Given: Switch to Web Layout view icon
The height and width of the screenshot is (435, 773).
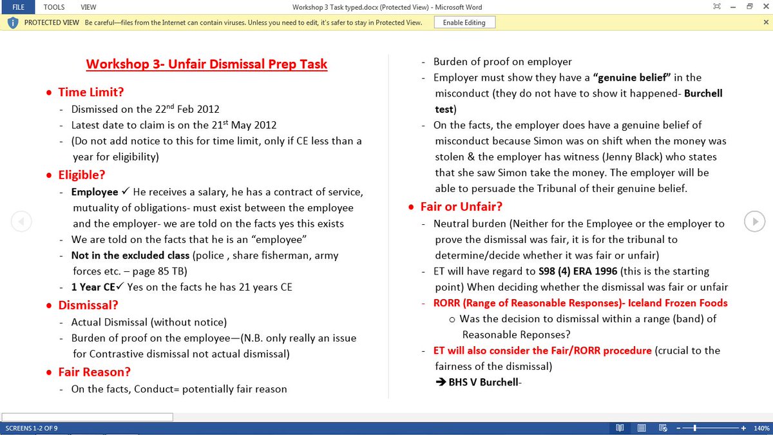Looking at the screenshot, I should tap(663, 428).
